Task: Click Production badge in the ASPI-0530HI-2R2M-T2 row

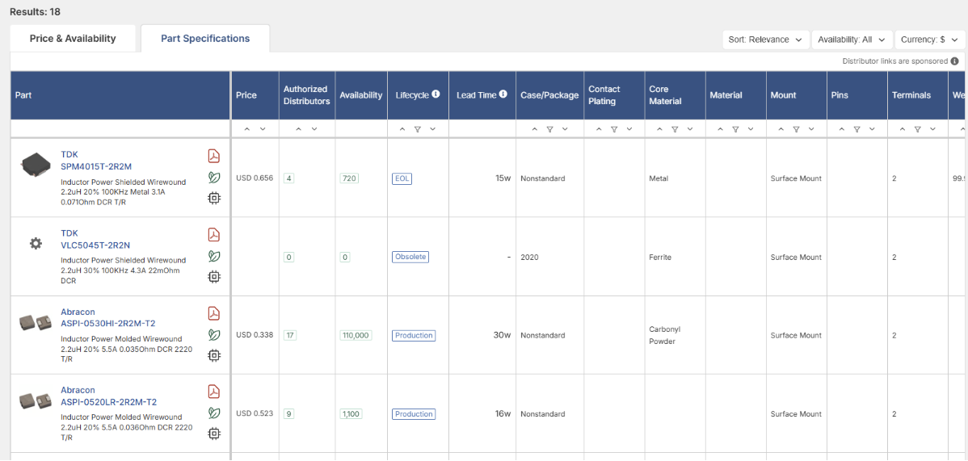Action: [414, 335]
